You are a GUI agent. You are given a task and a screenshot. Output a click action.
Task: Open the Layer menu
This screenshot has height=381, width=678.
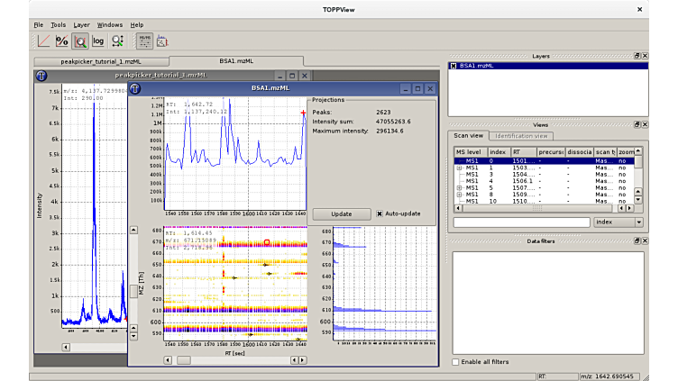(82, 24)
